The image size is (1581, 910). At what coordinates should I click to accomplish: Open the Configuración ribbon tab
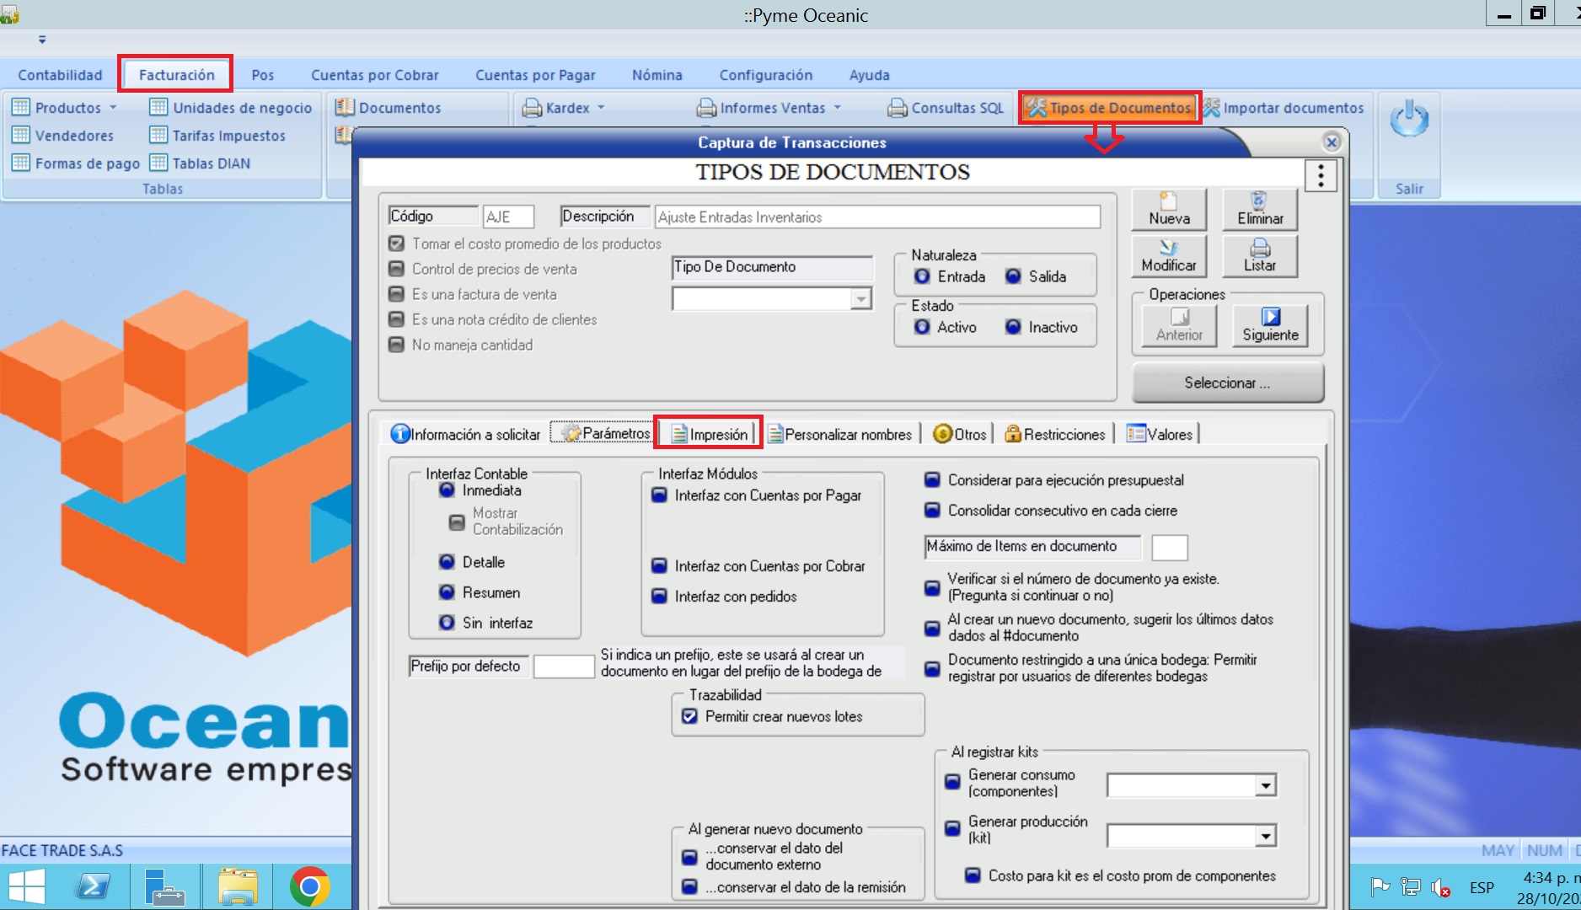click(766, 75)
